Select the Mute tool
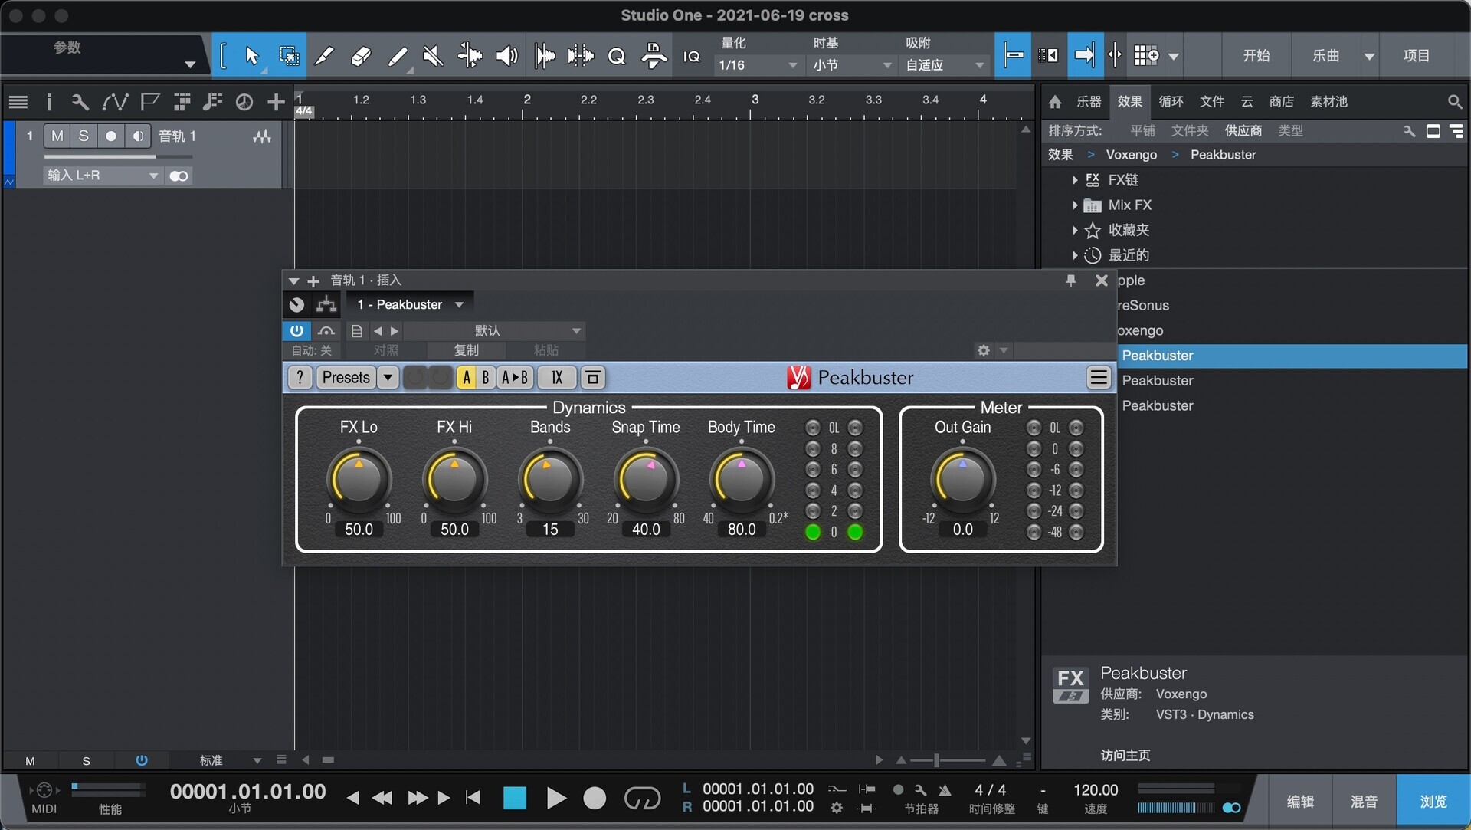1471x830 pixels. 433,55
